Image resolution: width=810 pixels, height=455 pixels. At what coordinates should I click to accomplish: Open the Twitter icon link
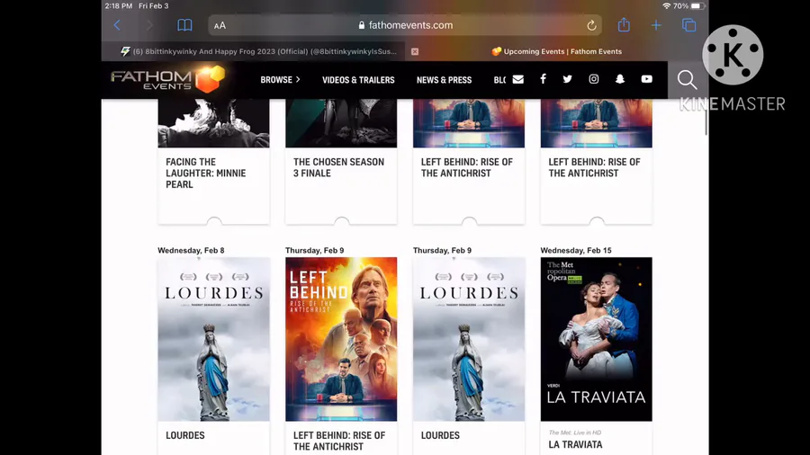click(567, 79)
